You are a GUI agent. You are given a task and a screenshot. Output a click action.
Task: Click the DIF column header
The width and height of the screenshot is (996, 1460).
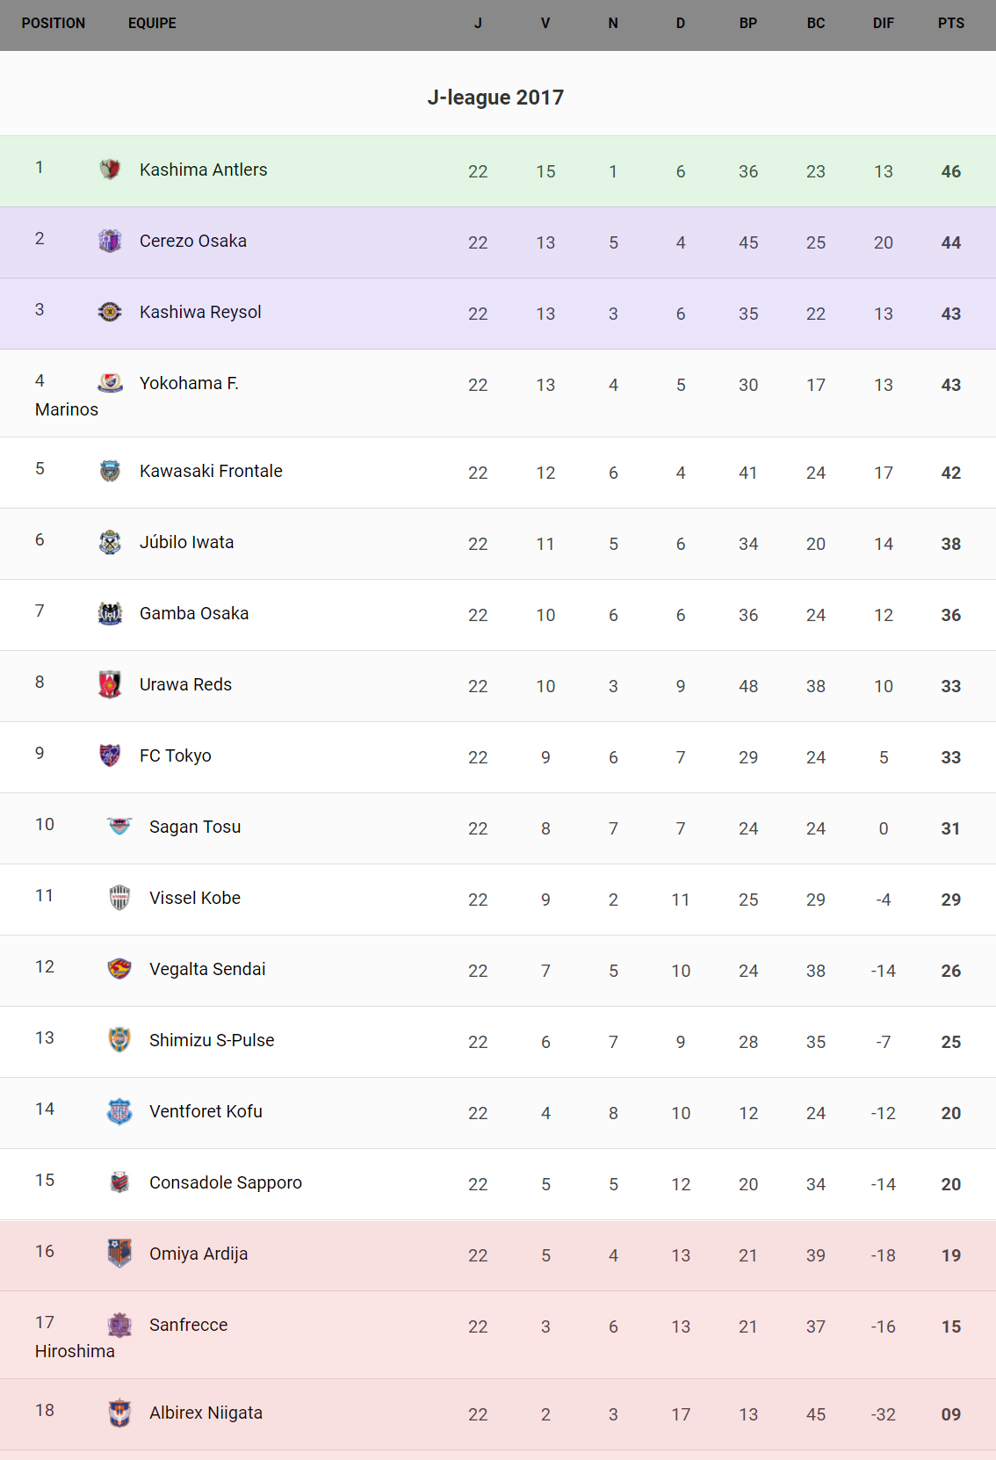883,24
